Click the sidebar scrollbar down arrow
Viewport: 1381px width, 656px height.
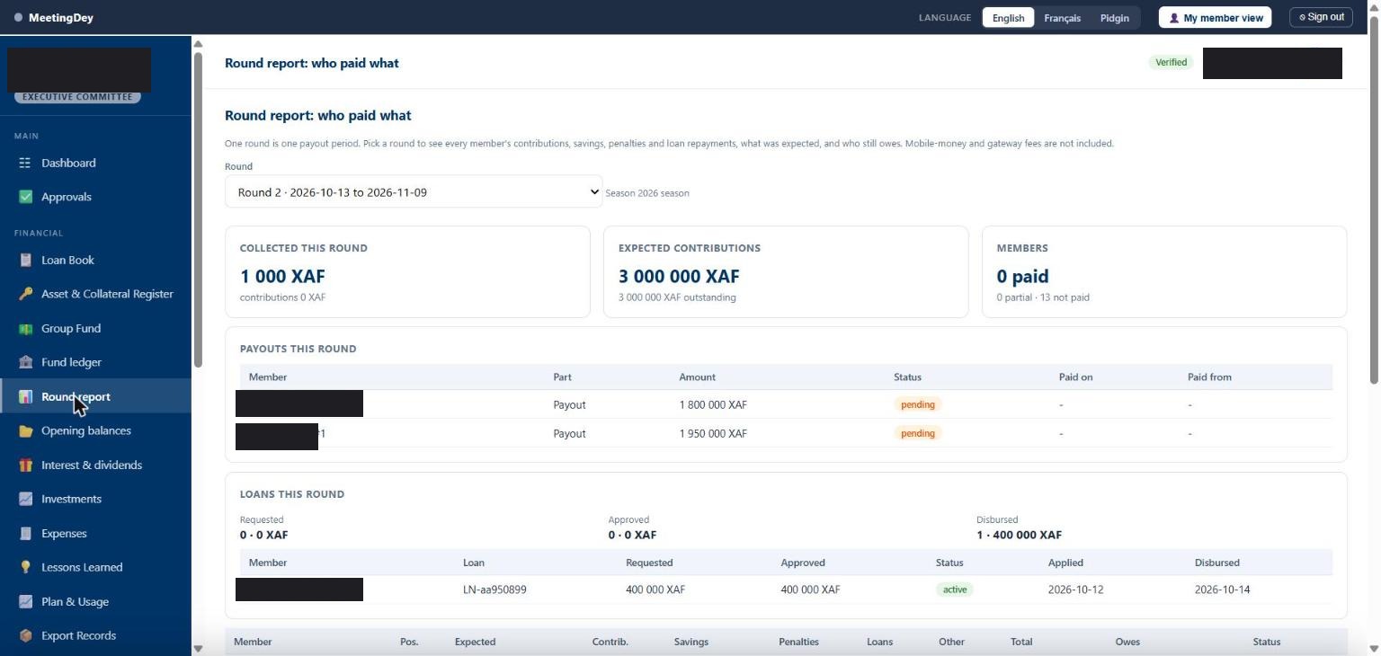click(x=198, y=648)
